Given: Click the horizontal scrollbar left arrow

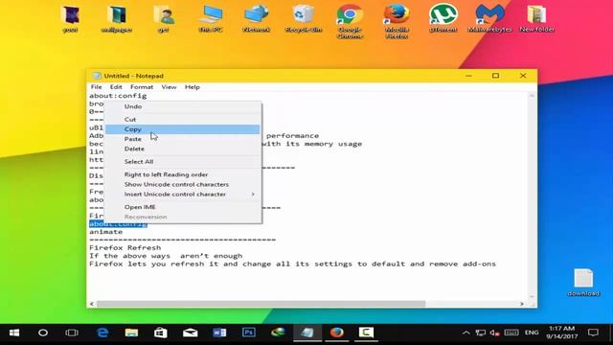Looking at the screenshot, I should tap(92, 304).
